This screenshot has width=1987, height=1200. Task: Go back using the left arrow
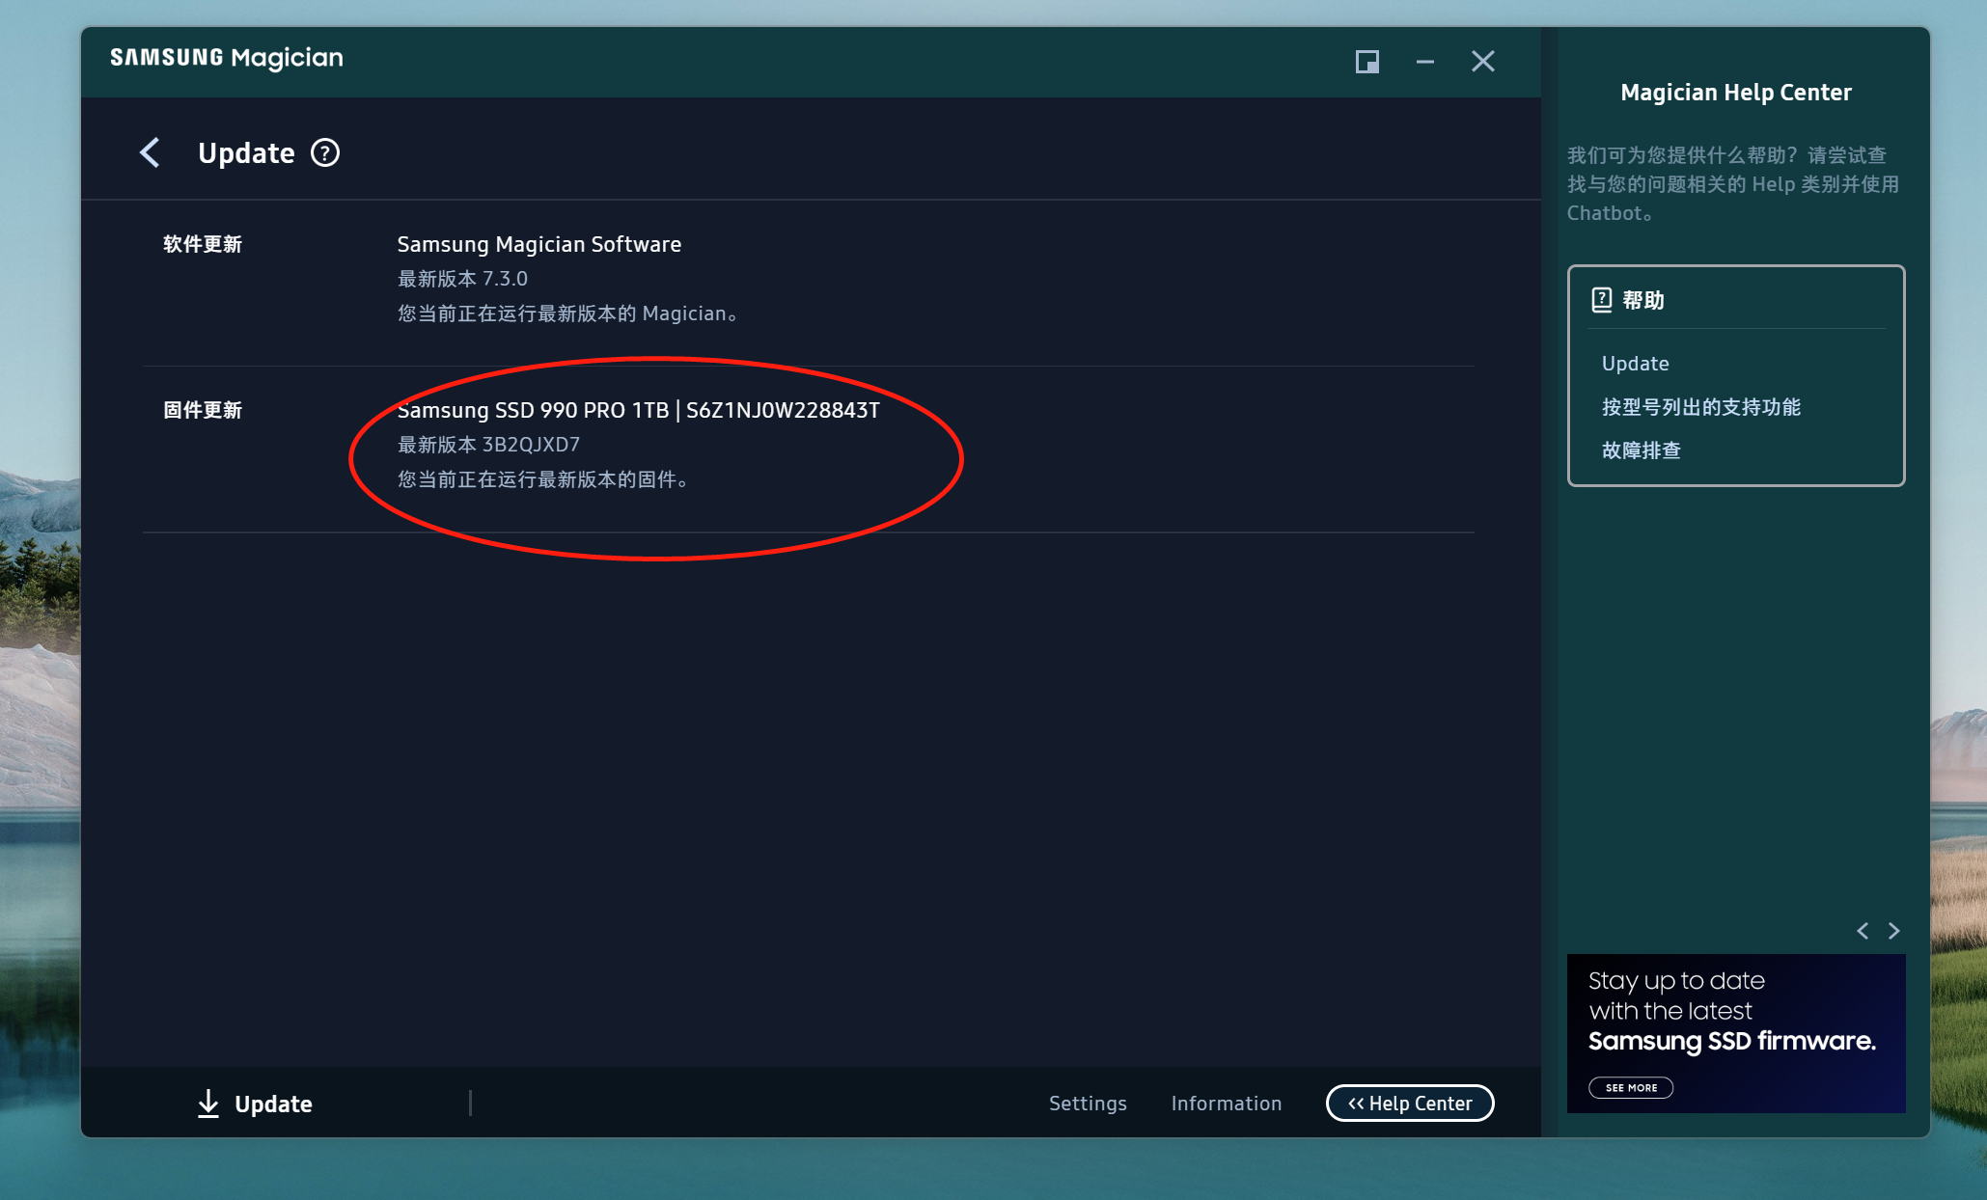click(151, 152)
